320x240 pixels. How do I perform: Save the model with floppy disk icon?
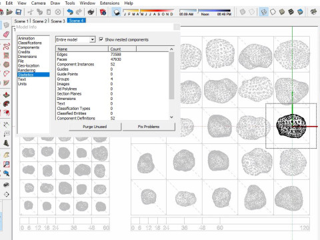pyautogui.click(x=19, y=12)
